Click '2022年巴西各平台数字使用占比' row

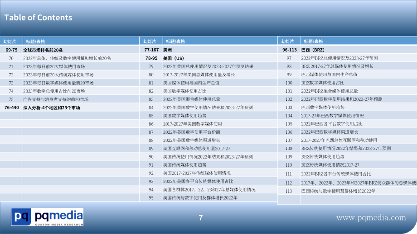click(332, 124)
